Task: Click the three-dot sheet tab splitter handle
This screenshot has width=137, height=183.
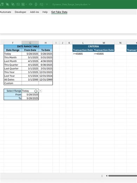Action: (x=102, y=176)
